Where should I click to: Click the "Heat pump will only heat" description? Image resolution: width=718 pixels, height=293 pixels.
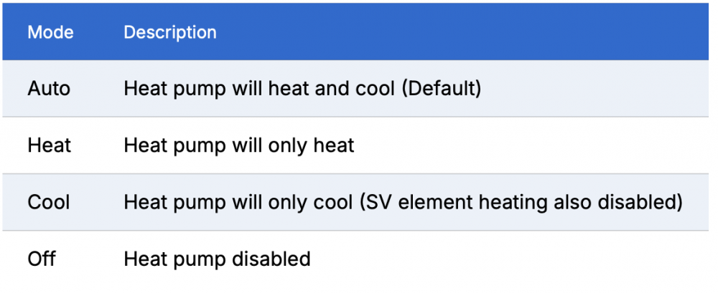click(x=239, y=146)
